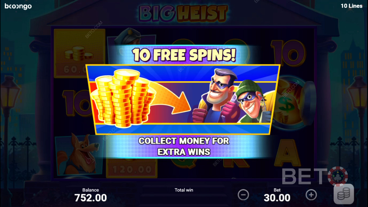Click the Total win display
Image resolution: width=368 pixels, height=207 pixels.
pyautogui.click(x=184, y=195)
